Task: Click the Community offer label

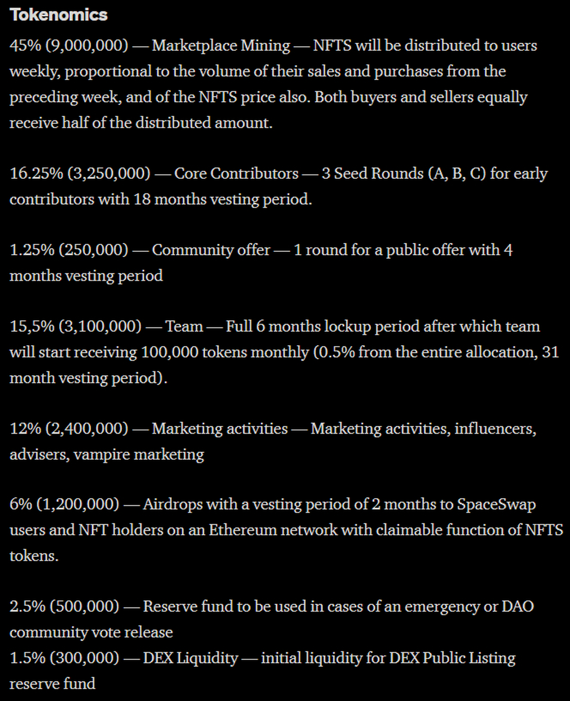Action: (x=211, y=250)
